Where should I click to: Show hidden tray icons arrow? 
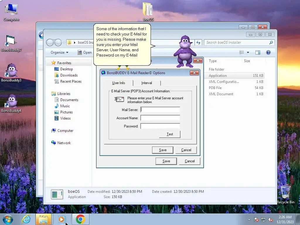click(249, 219)
